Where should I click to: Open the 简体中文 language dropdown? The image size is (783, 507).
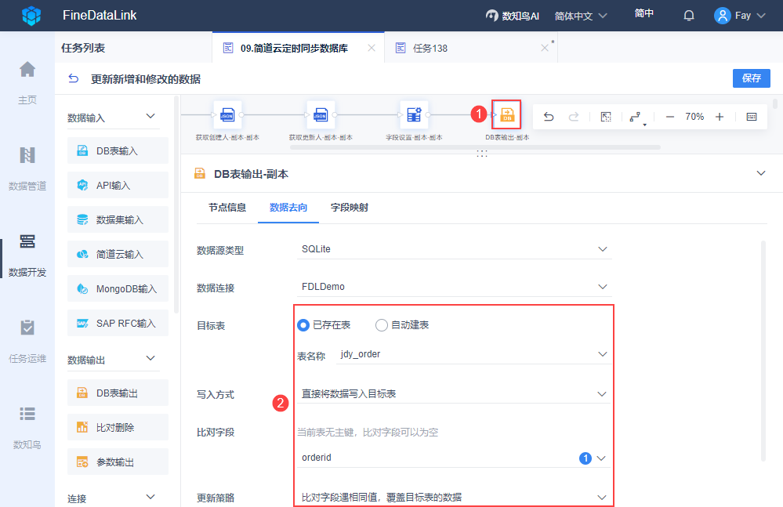click(581, 16)
